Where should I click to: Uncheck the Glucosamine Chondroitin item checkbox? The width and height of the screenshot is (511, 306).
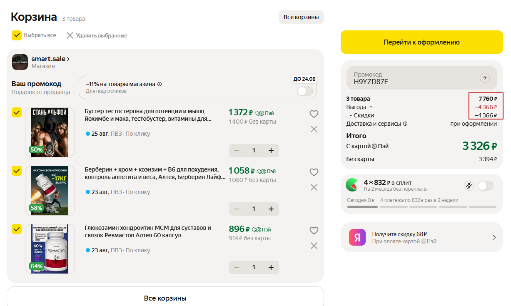pyautogui.click(x=17, y=229)
